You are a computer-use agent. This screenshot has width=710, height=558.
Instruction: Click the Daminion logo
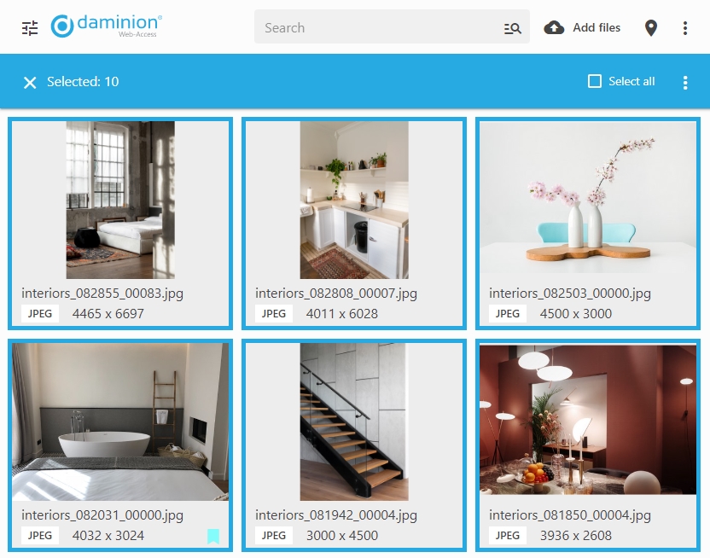[107, 26]
